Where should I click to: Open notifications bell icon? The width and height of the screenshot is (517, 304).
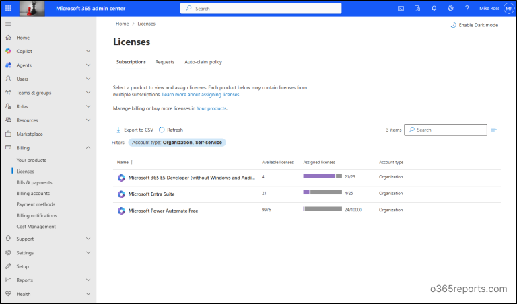434,9
